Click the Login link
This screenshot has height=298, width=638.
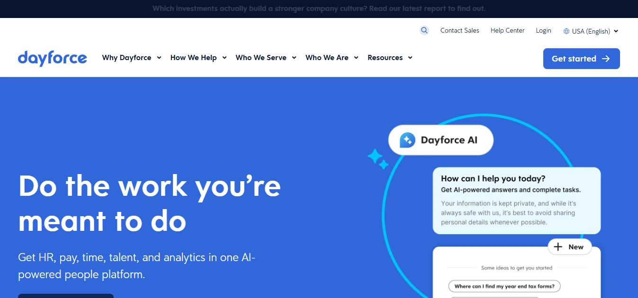pos(544,30)
